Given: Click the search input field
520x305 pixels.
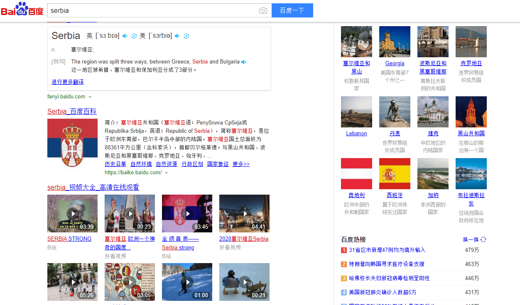Looking at the screenshot, I should [x=153, y=10].
